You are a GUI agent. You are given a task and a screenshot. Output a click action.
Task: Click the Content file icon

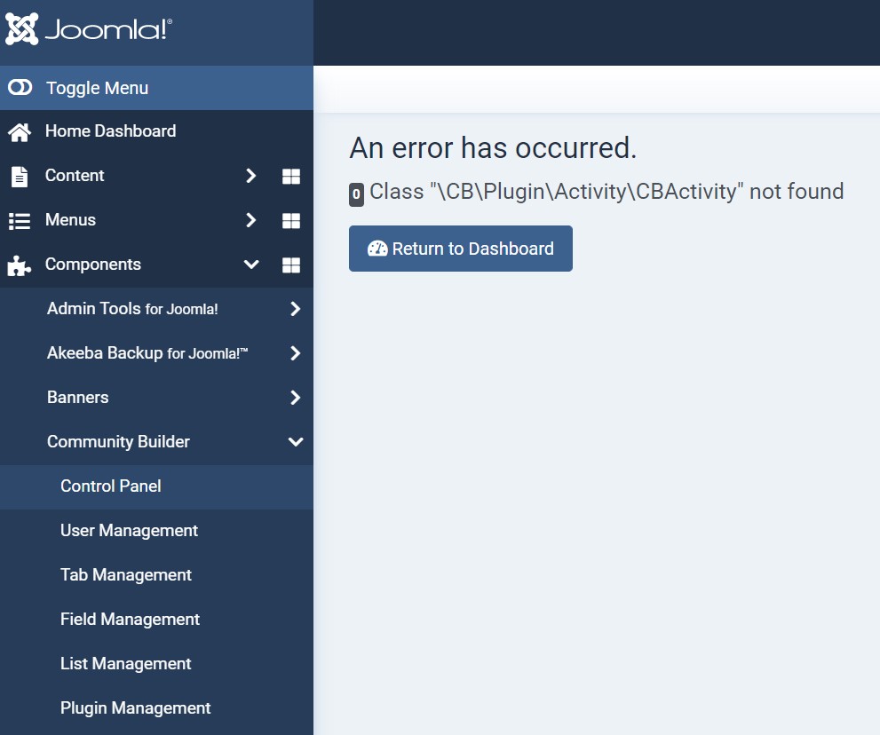(20, 176)
